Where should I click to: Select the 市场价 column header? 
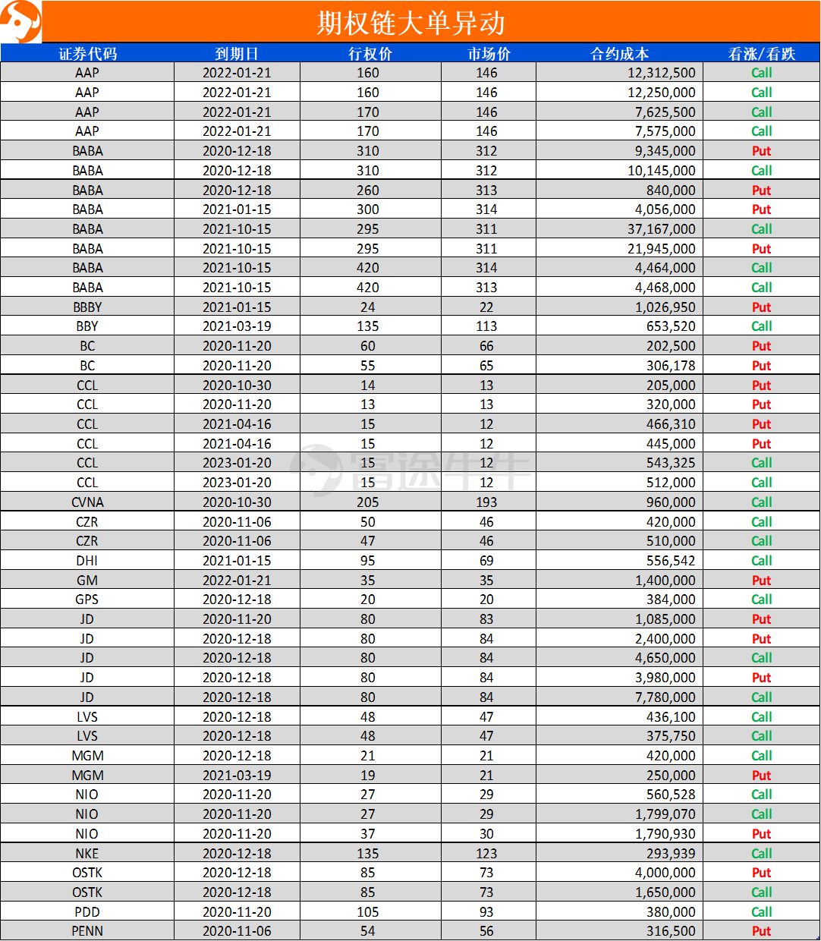[x=489, y=54]
